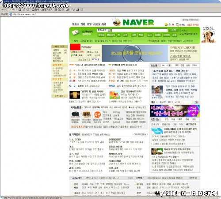Select the 사이트 search tab
This screenshot has width=221, height=199.
tap(157, 35)
